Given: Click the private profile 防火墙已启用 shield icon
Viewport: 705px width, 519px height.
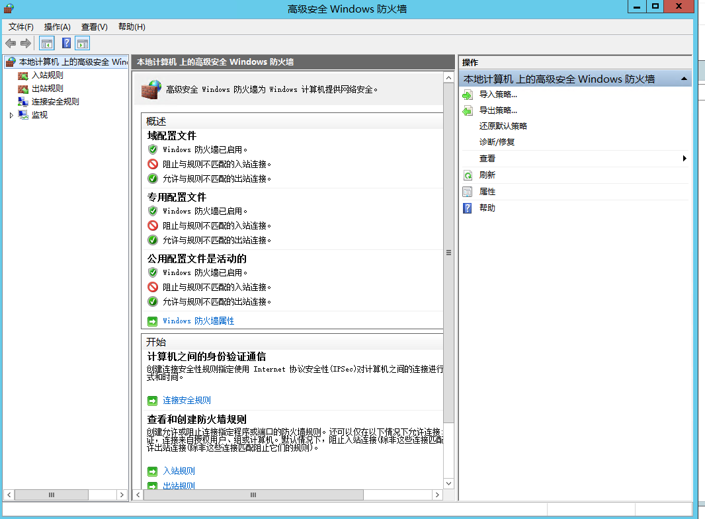Looking at the screenshot, I should (153, 211).
